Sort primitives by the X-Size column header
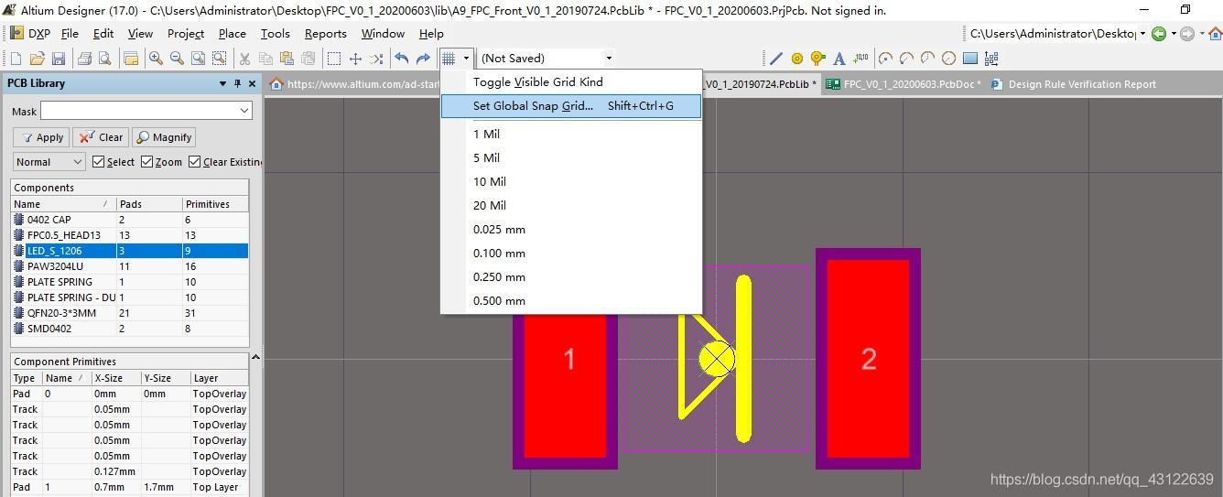 [115, 378]
